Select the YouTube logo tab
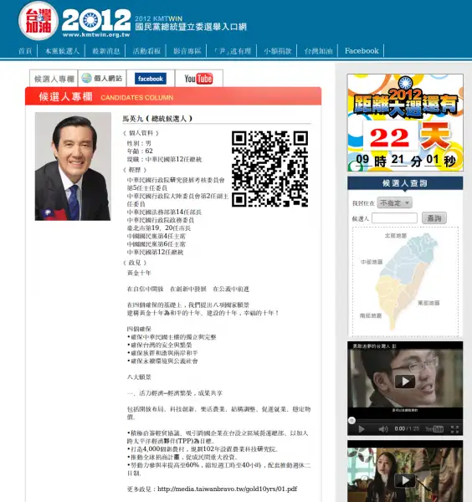472x502 pixels. click(x=199, y=79)
